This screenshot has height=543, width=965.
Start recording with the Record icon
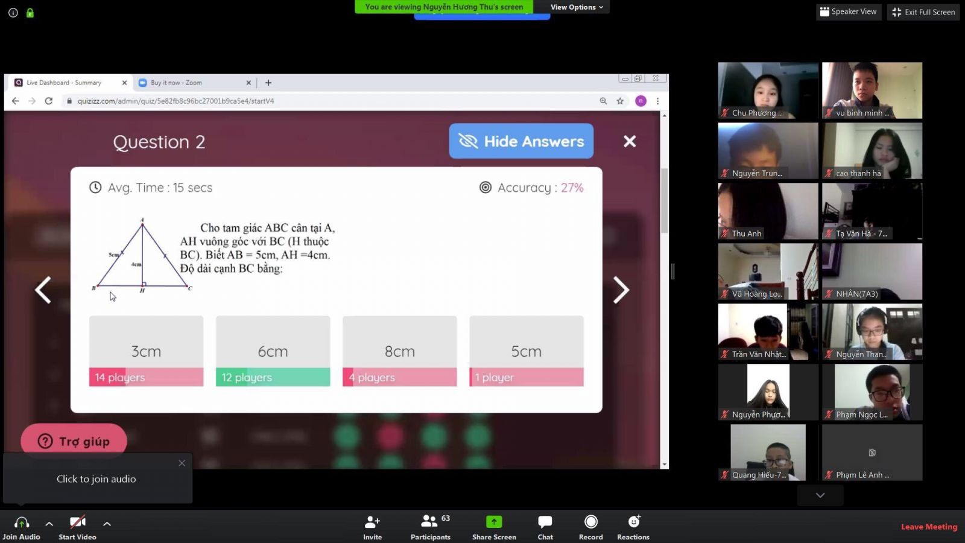pos(591,522)
